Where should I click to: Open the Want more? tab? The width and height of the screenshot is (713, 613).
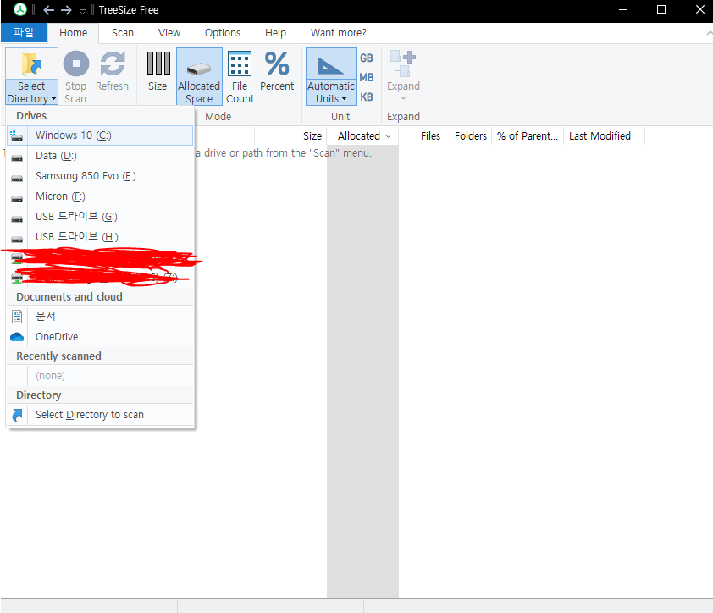(339, 33)
